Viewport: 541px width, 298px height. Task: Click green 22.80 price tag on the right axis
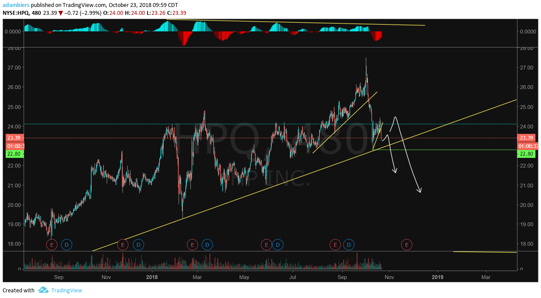click(527, 153)
